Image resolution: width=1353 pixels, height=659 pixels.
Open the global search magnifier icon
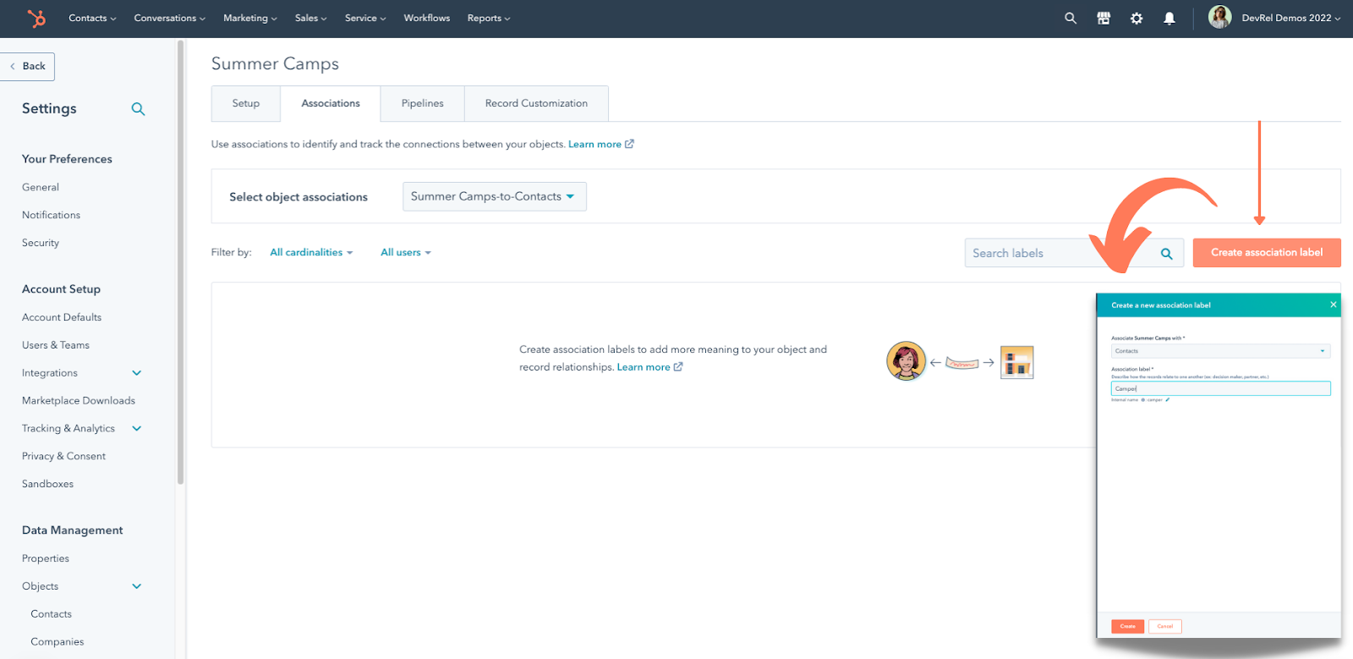coord(1071,18)
